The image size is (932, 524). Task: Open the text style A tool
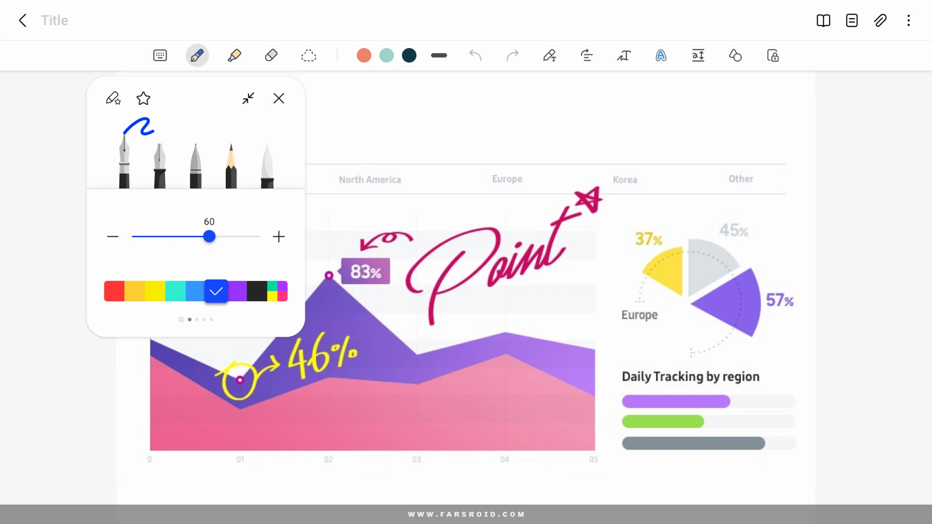pyautogui.click(x=661, y=55)
